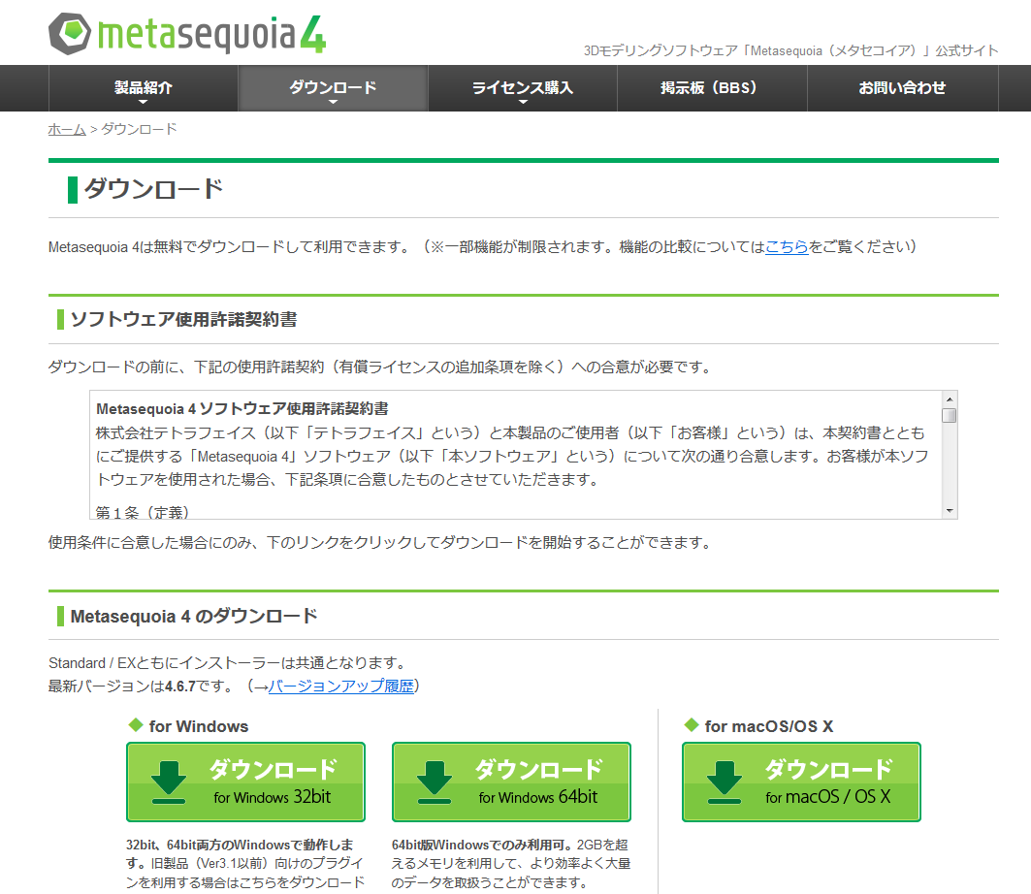Click the 'Standard / EXともにインストーラーは共通となります。' text
This screenshot has width=1031, height=894.
coord(230,662)
